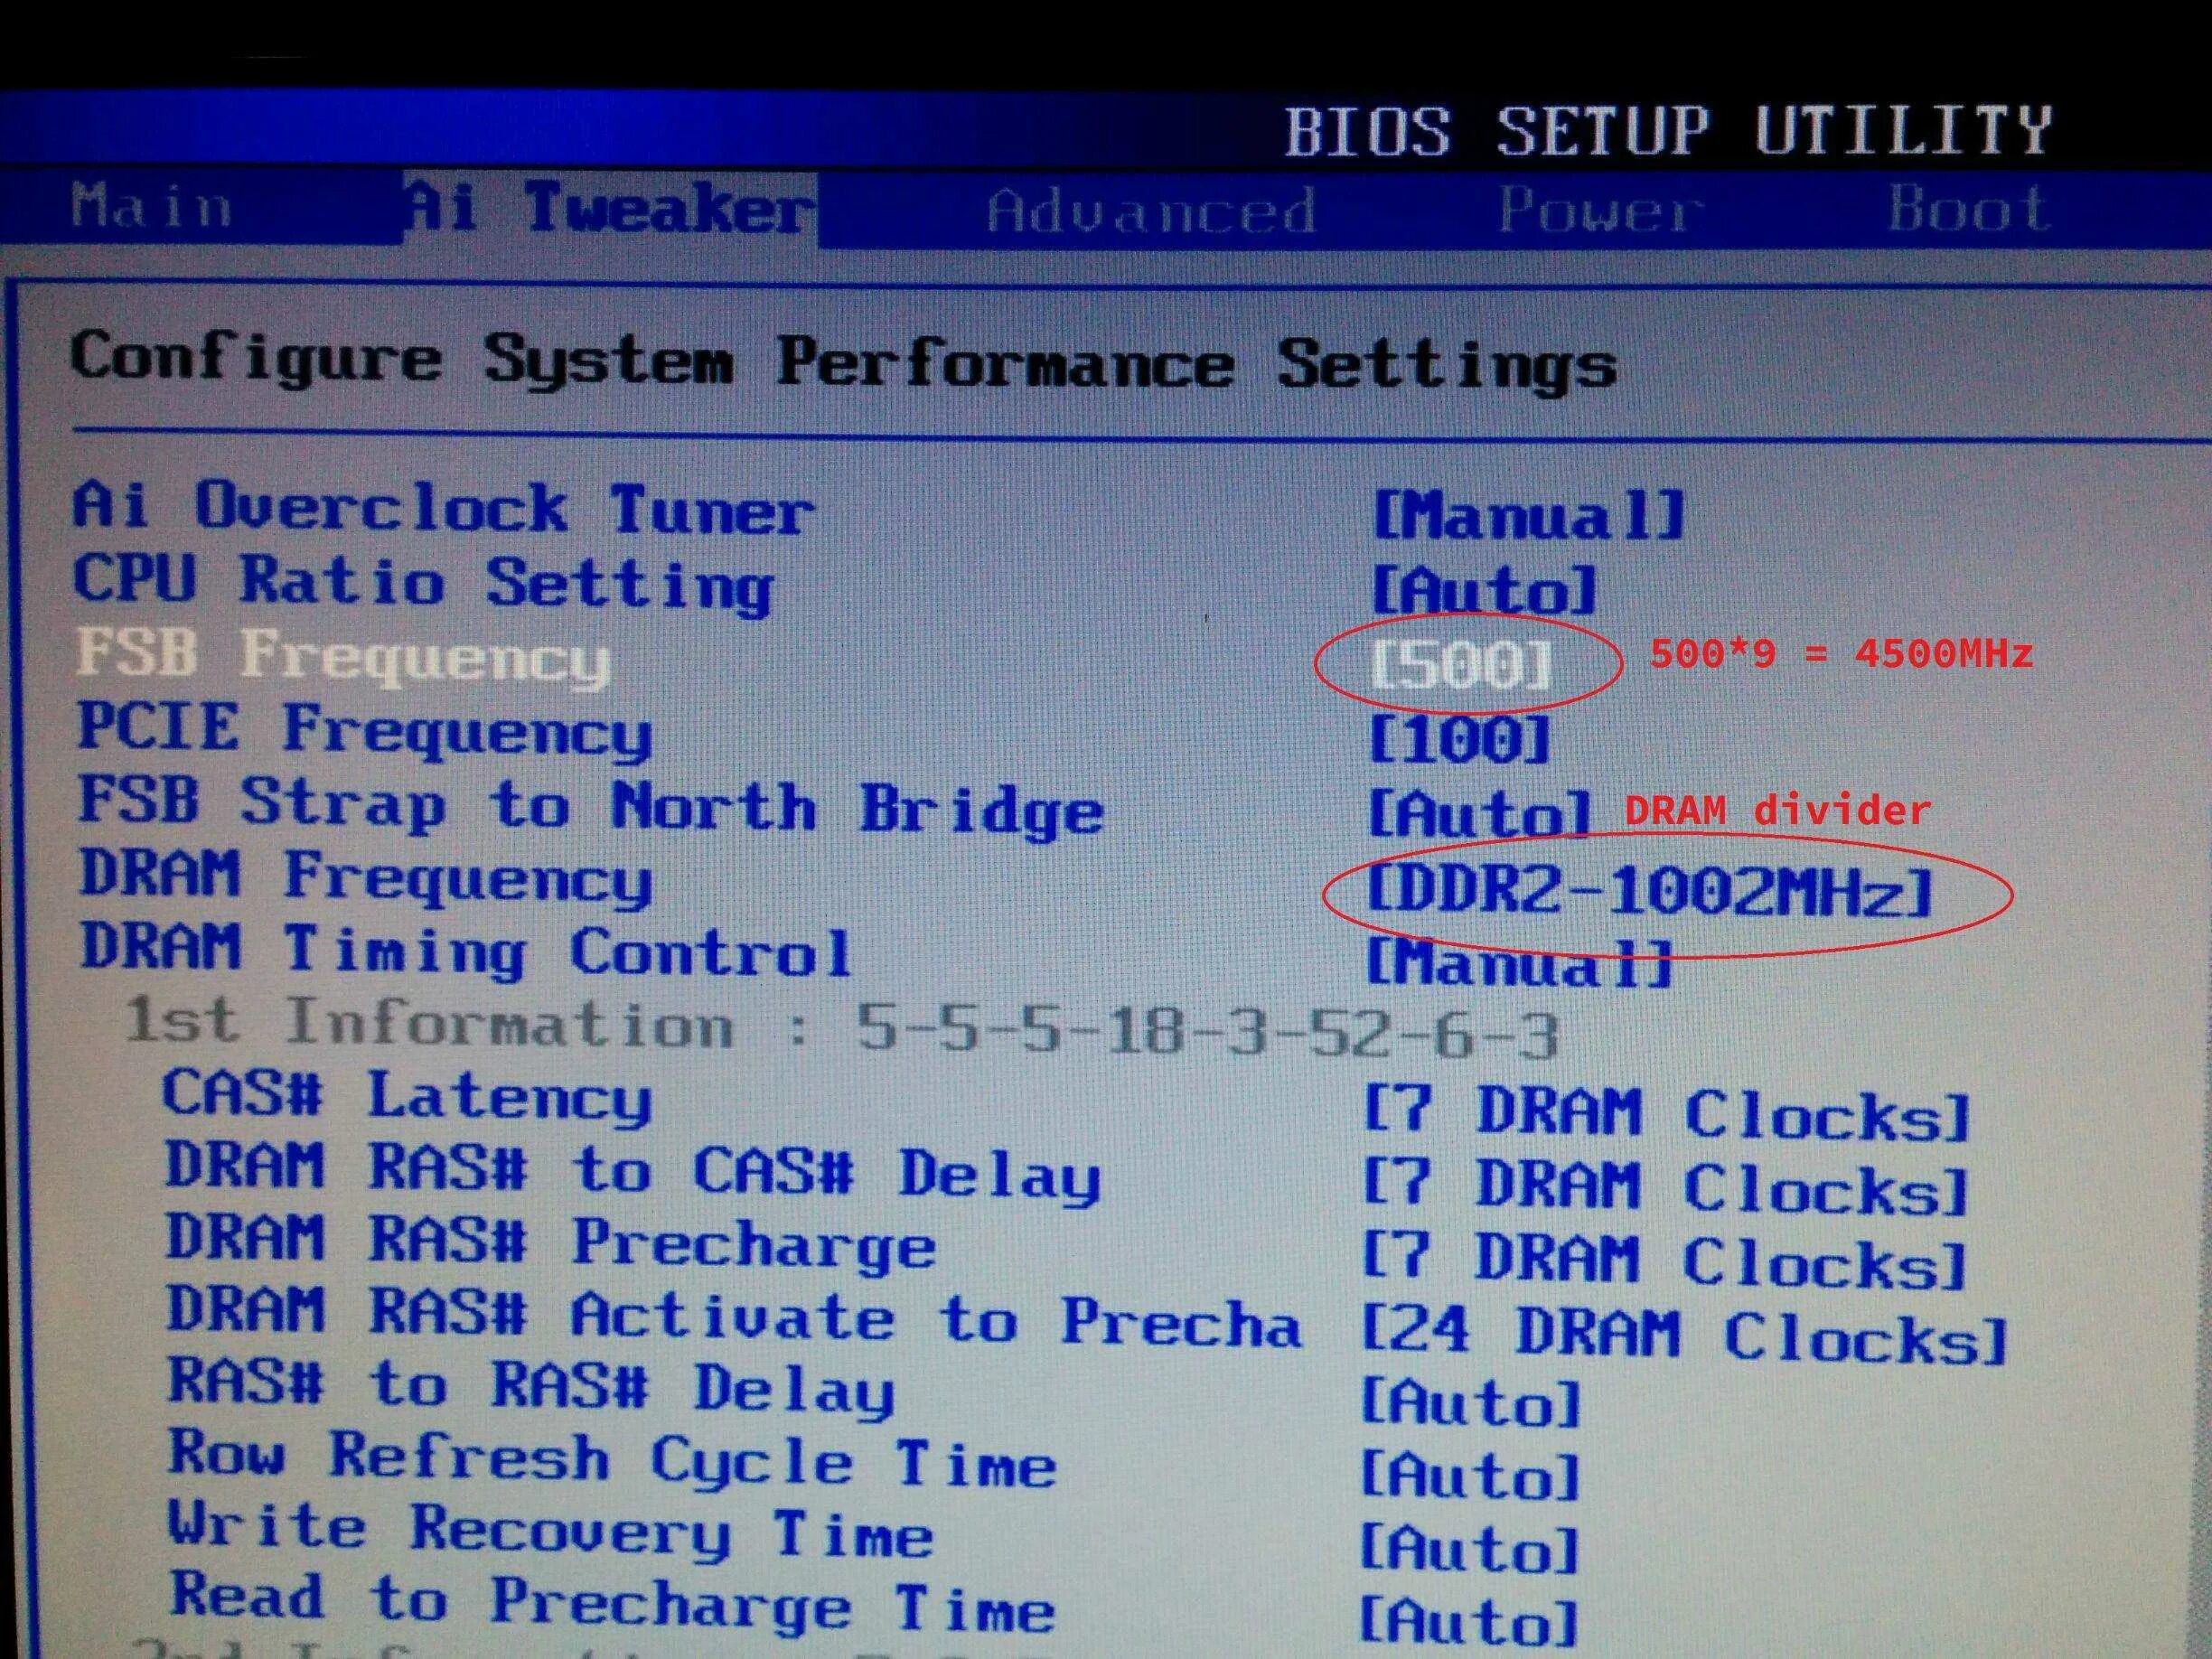Change CAS# Latency 7 DRAM Clocks
This screenshot has height=1659, width=2212.
click(x=1666, y=1113)
